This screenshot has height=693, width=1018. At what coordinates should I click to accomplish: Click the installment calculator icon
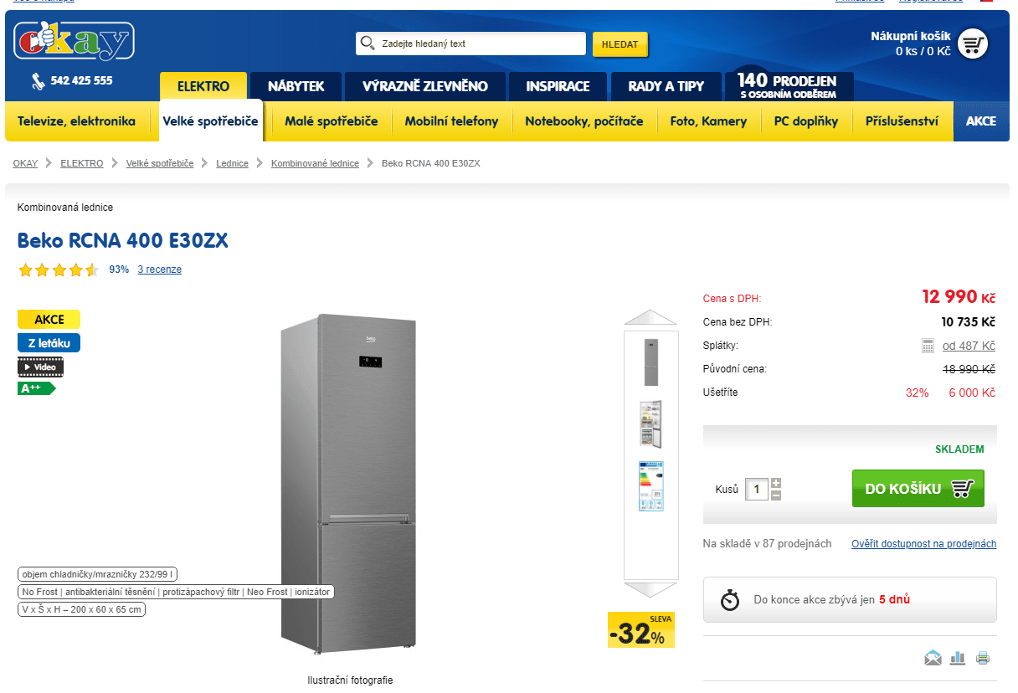[x=928, y=346]
